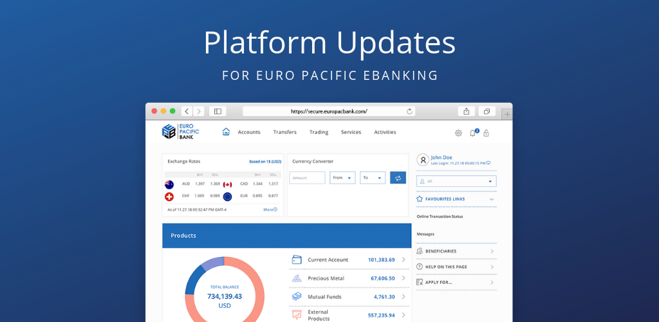Go forward with the browser forward arrow
The height and width of the screenshot is (322, 659).
point(198,111)
